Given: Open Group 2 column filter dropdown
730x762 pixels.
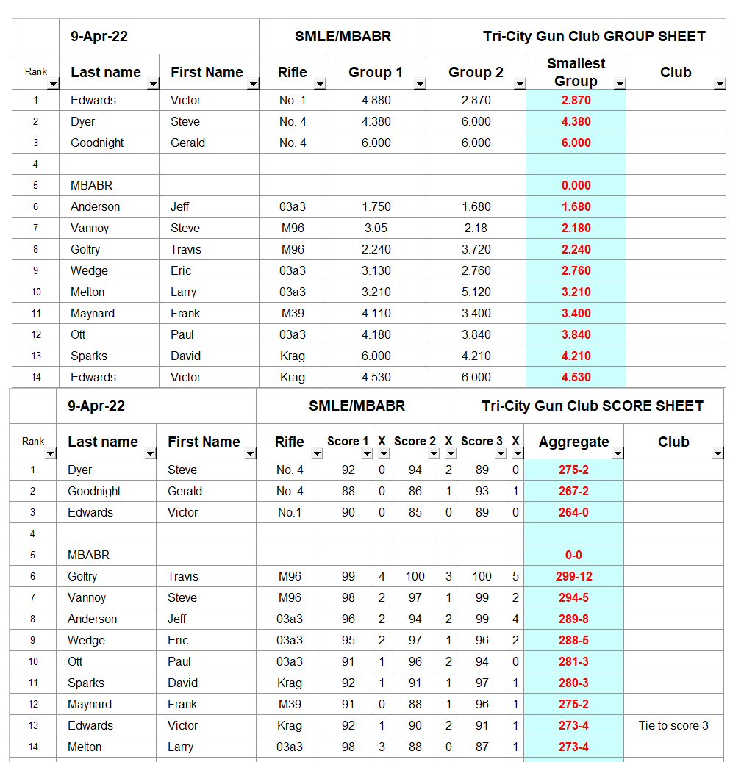Looking at the screenshot, I should tap(520, 85).
